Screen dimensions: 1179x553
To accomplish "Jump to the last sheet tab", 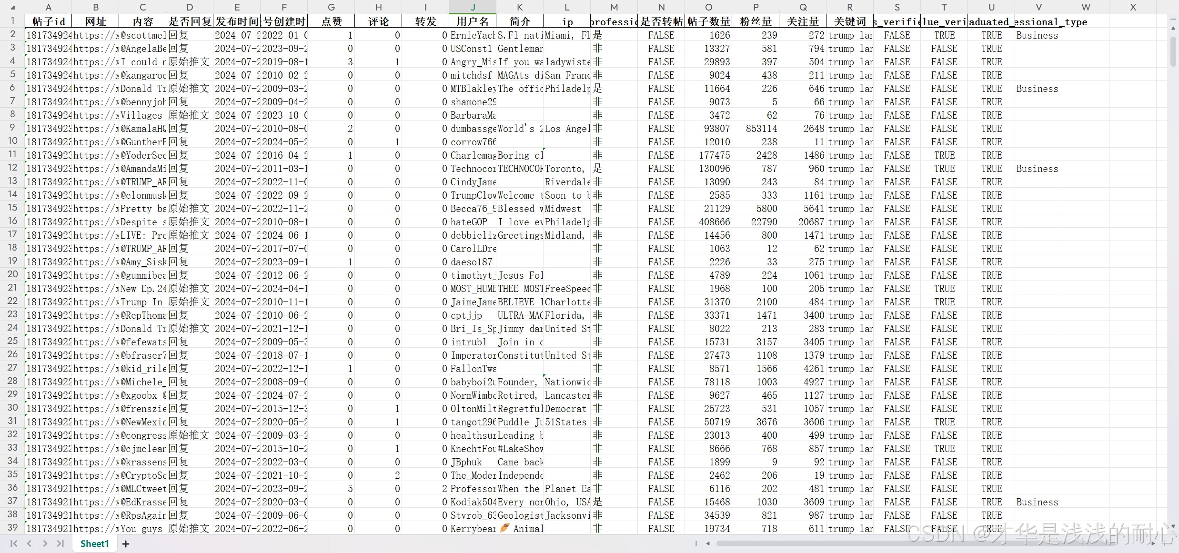I will (x=60, y=543).
